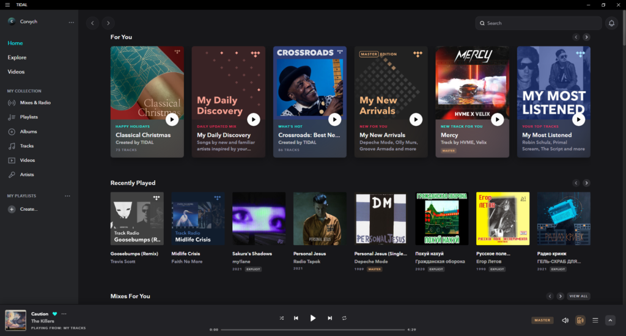Image resolution: width=626 pixels, height=336 pixels.
Task: Go to Mixes & Radio collection
Action: point(35,103)
